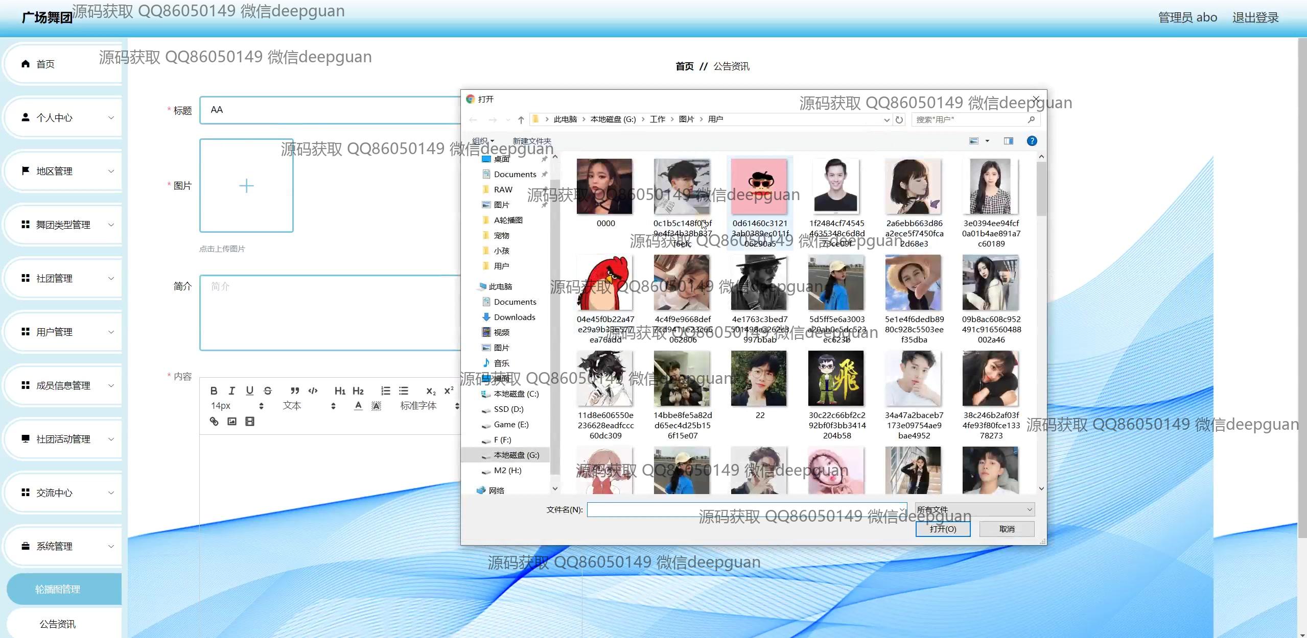Insert a link in editor toolbar

[x=214, y=422]
